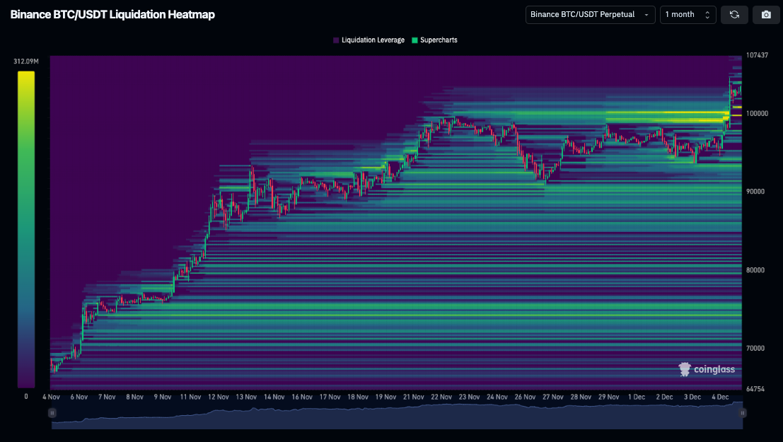Open the Binance BTC/USDT Perpetual dropdown
The height and width of the screenshot is (442, 783).
point(590,14)
